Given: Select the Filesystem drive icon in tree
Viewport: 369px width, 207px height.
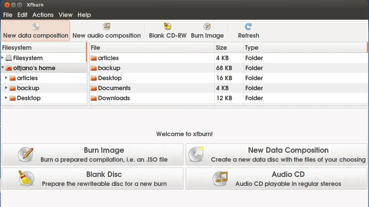Looking at the screenshot, I should tap(9, 58).
